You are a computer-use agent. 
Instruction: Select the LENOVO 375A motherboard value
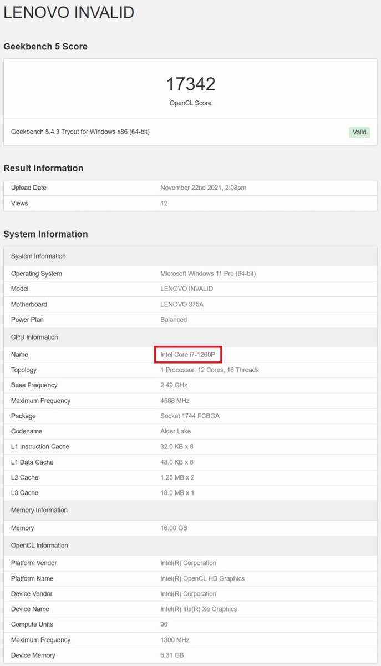[x=182, y=304]
